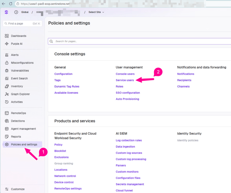This screenshot has height=193, width=231.
Task: Open the Customize sliders icon
Action: click(7, 189)
